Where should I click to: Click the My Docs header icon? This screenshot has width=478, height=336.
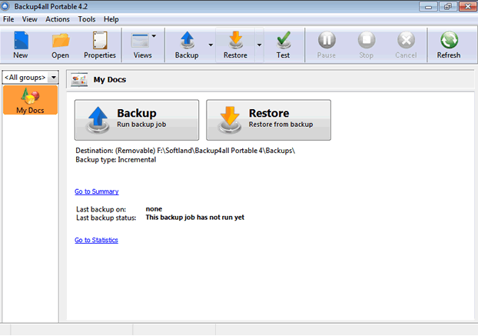(x=79, y=80)
